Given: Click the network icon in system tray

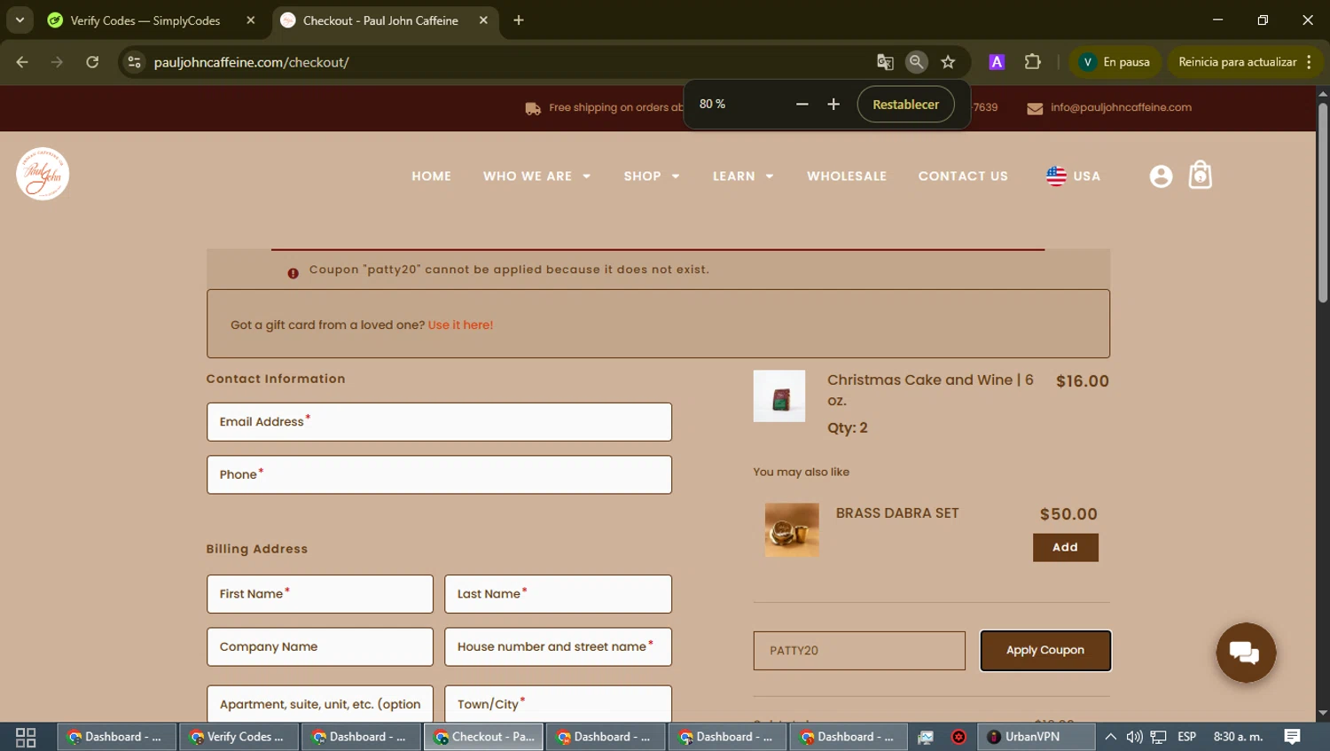Looking at the screenshot, I should coord(1158,737).
